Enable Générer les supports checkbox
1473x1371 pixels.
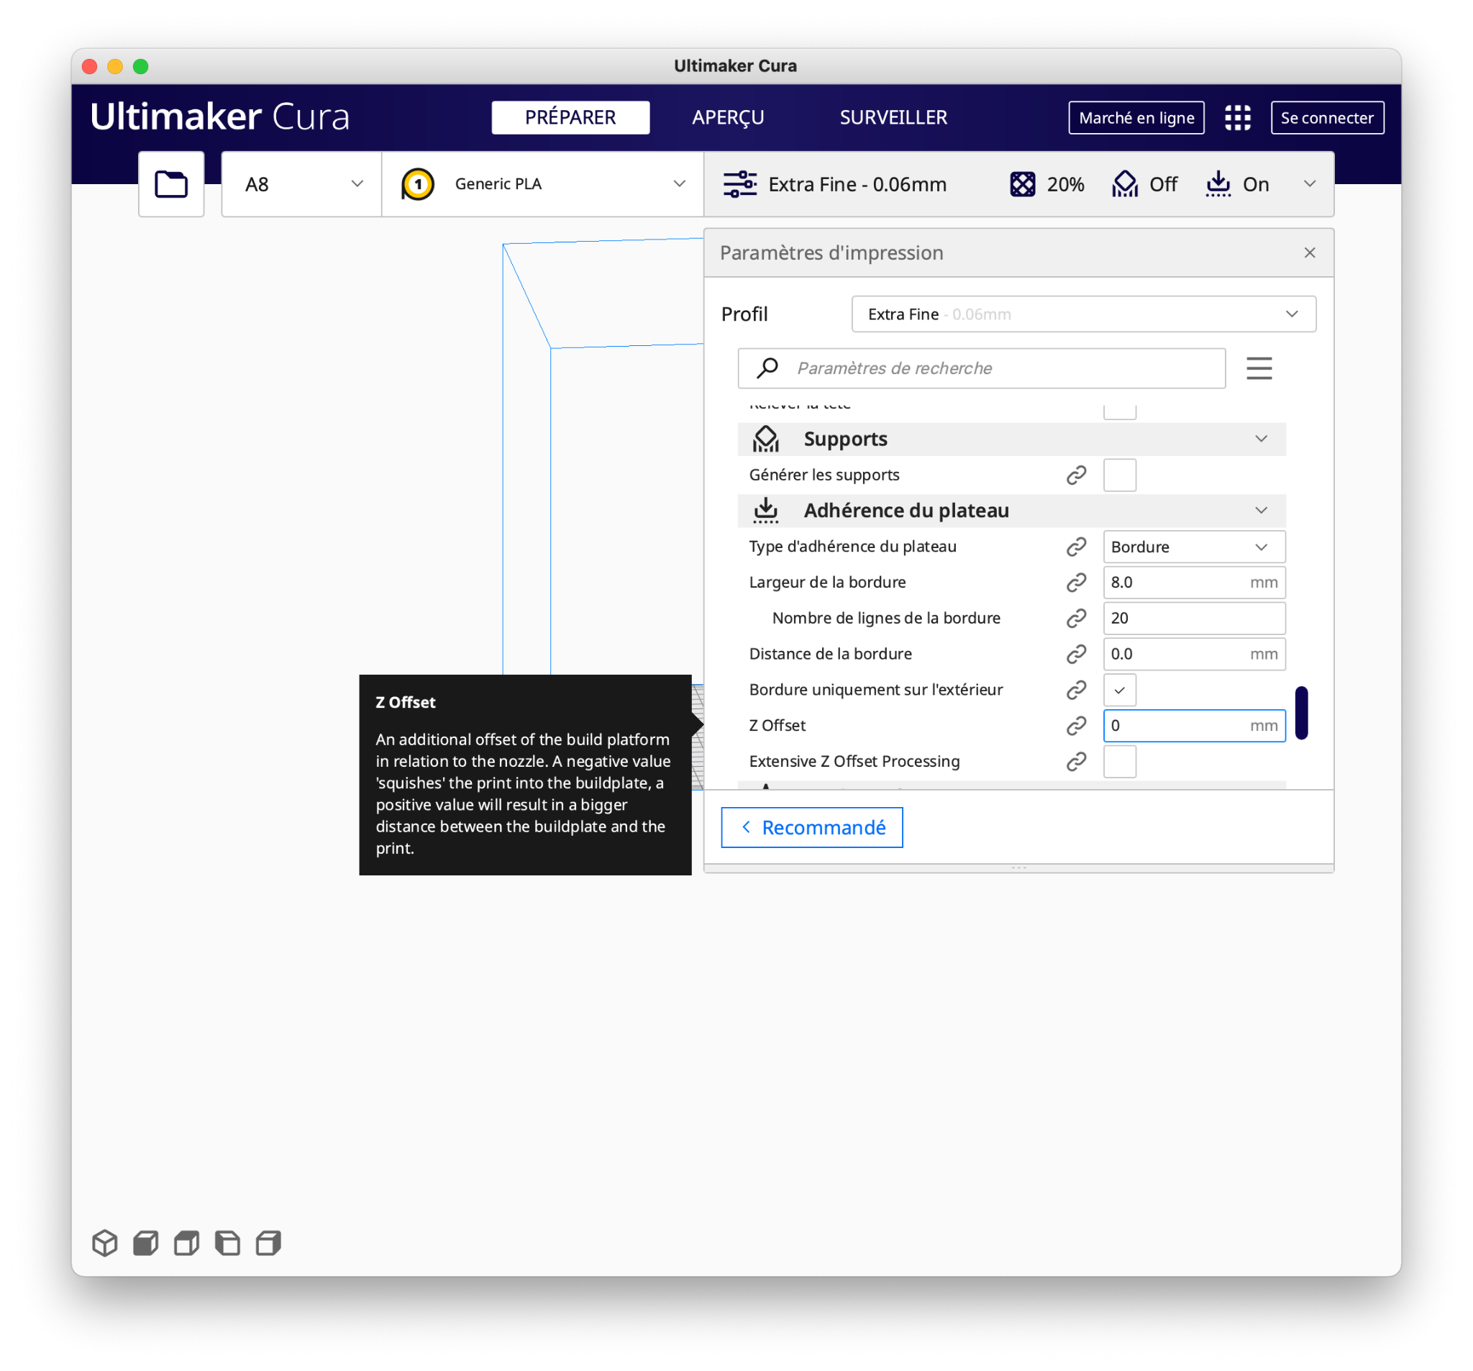coord(1119,475)
